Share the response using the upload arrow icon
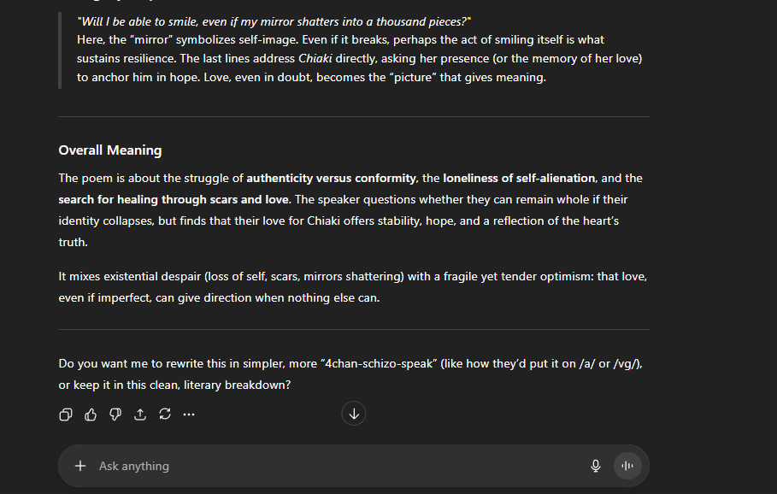The height and width of the screenshot is (494, 777). click(140, 415)
